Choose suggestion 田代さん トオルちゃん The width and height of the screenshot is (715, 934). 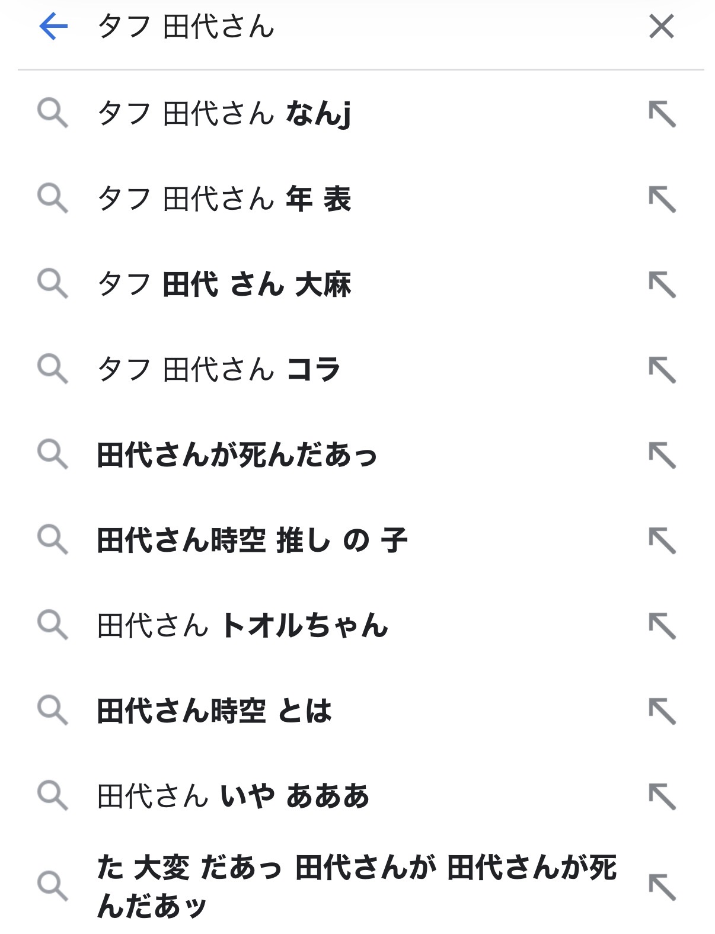[x=242, y=626]
